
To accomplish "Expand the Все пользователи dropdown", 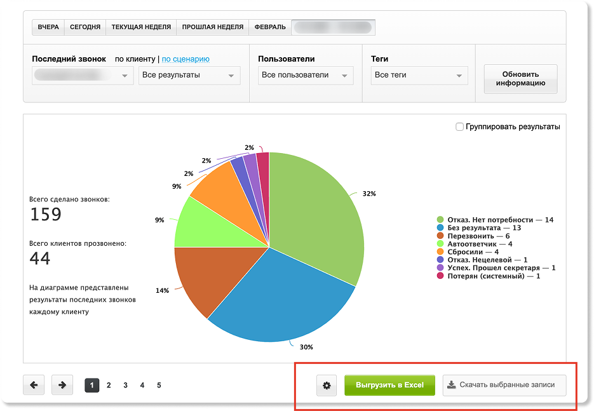I will pyautogui.click(x=306, y=76).
